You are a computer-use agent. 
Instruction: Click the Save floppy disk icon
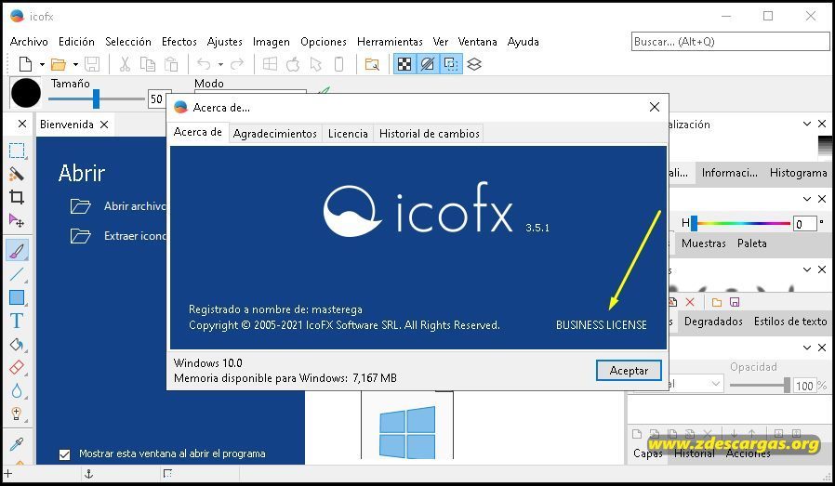[x=92, y=64]
